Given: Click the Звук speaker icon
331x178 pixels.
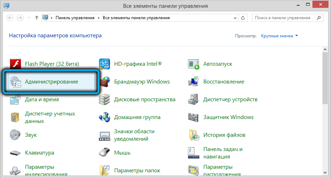Looking at the screenshot, I should tap(15, 135).
